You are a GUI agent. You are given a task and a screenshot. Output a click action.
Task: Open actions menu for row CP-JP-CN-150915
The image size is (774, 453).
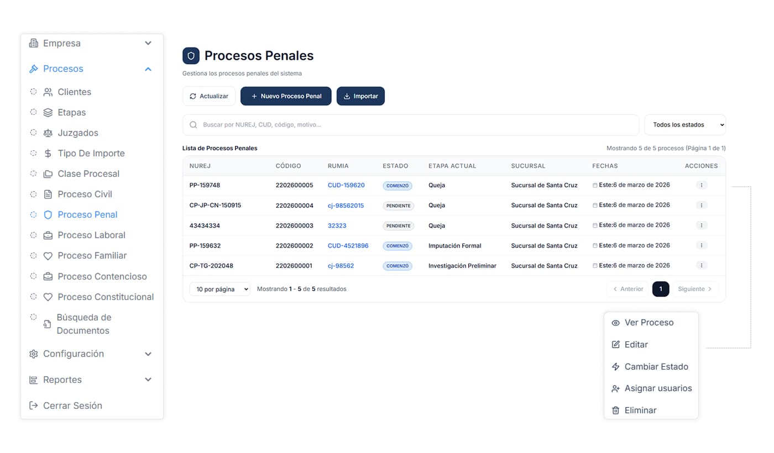[x=702, y=206]
